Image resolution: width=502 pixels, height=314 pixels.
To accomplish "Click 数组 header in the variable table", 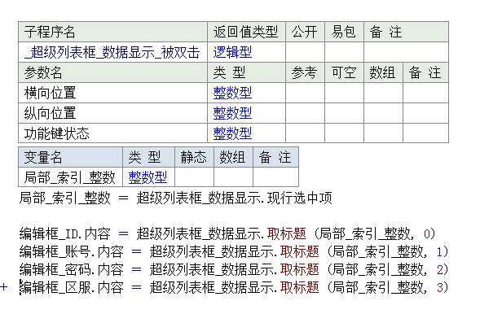I will tap(233, 157).
